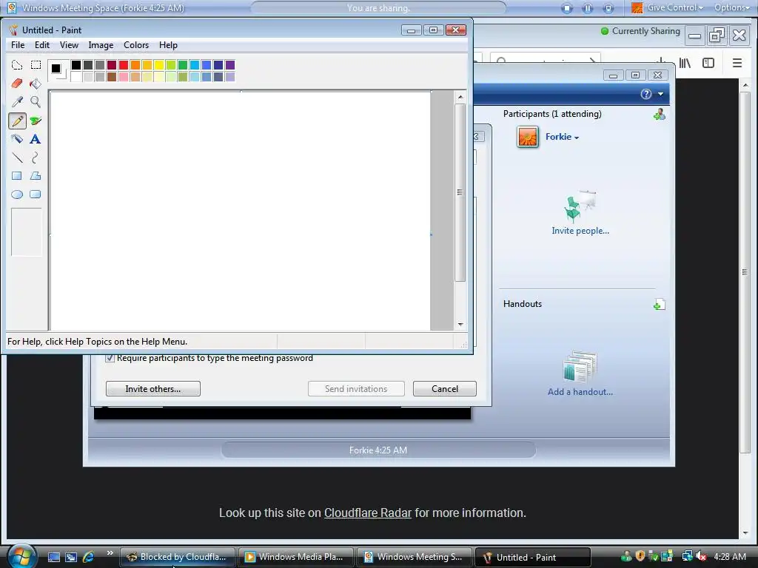The height and width of the screenshot is (568, 758).
Task: Click the muted volume tray icon
Action: pyautogui.click(x=702, y=556)
